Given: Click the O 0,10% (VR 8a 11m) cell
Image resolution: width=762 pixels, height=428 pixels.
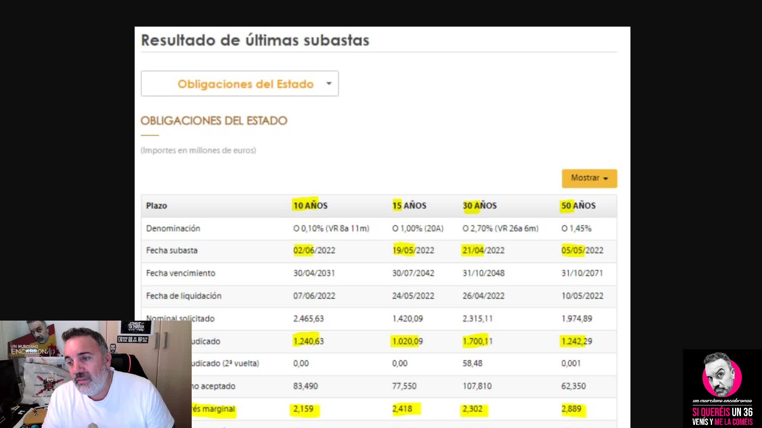Looking at the screenshot, I should coord(331,228).
